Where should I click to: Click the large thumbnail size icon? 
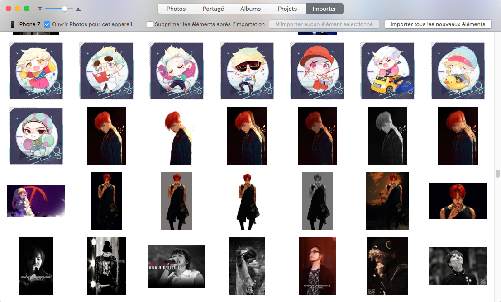(78, 9)
